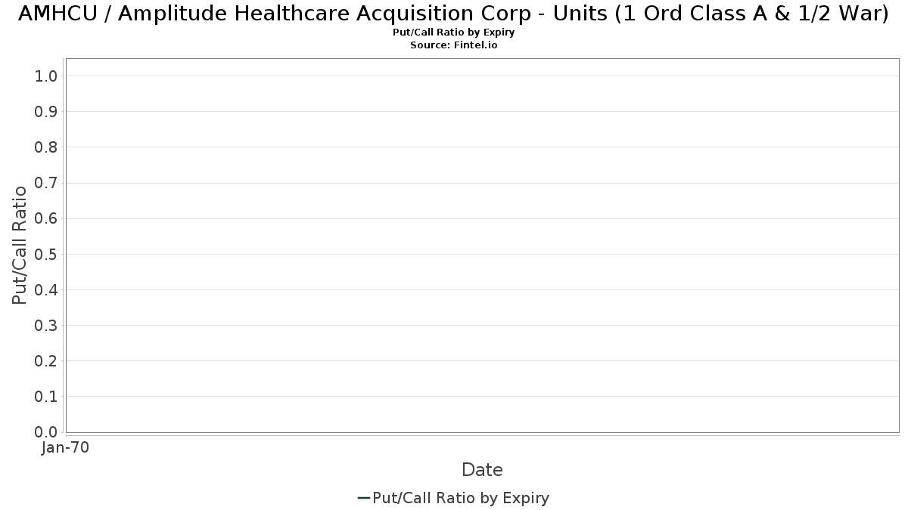Screen dimensions: 908x510
Task: Click the 'Source: Fintel.io' text
Action: tap(454, 45)
